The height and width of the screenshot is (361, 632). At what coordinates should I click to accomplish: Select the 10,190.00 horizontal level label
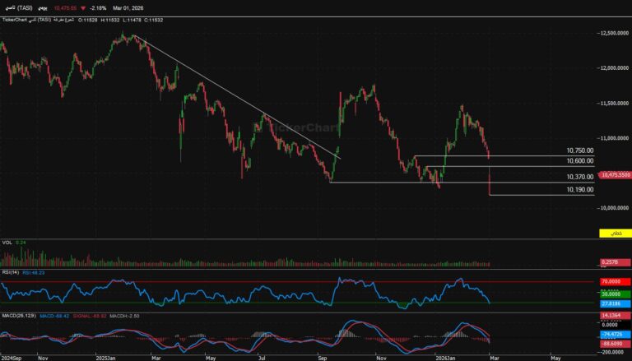pos(579,190)
